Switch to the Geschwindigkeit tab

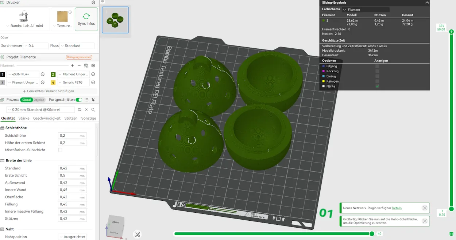47,118
